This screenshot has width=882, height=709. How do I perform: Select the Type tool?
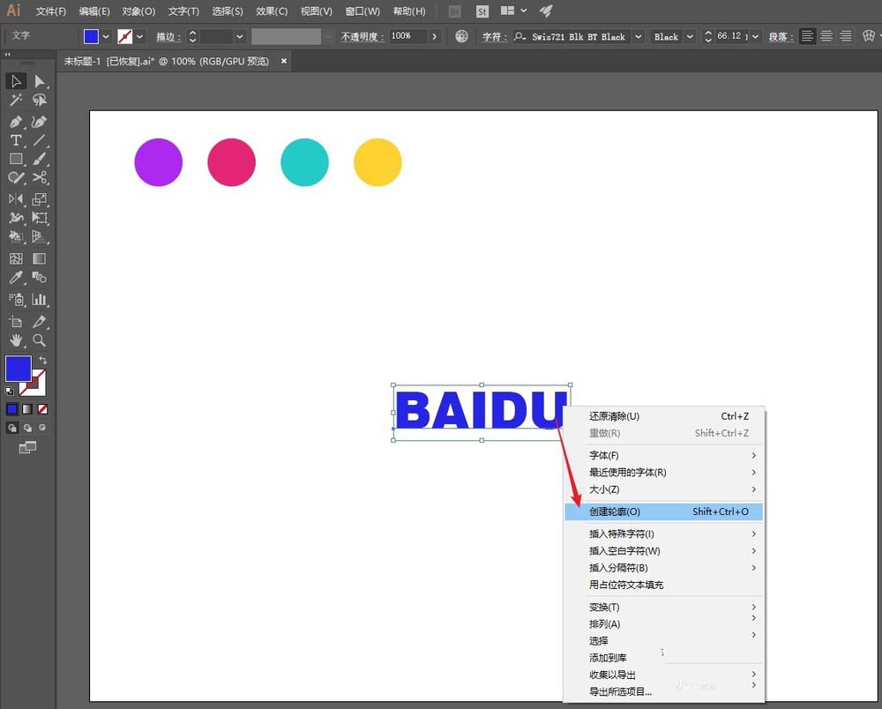[x=16, y=140]
